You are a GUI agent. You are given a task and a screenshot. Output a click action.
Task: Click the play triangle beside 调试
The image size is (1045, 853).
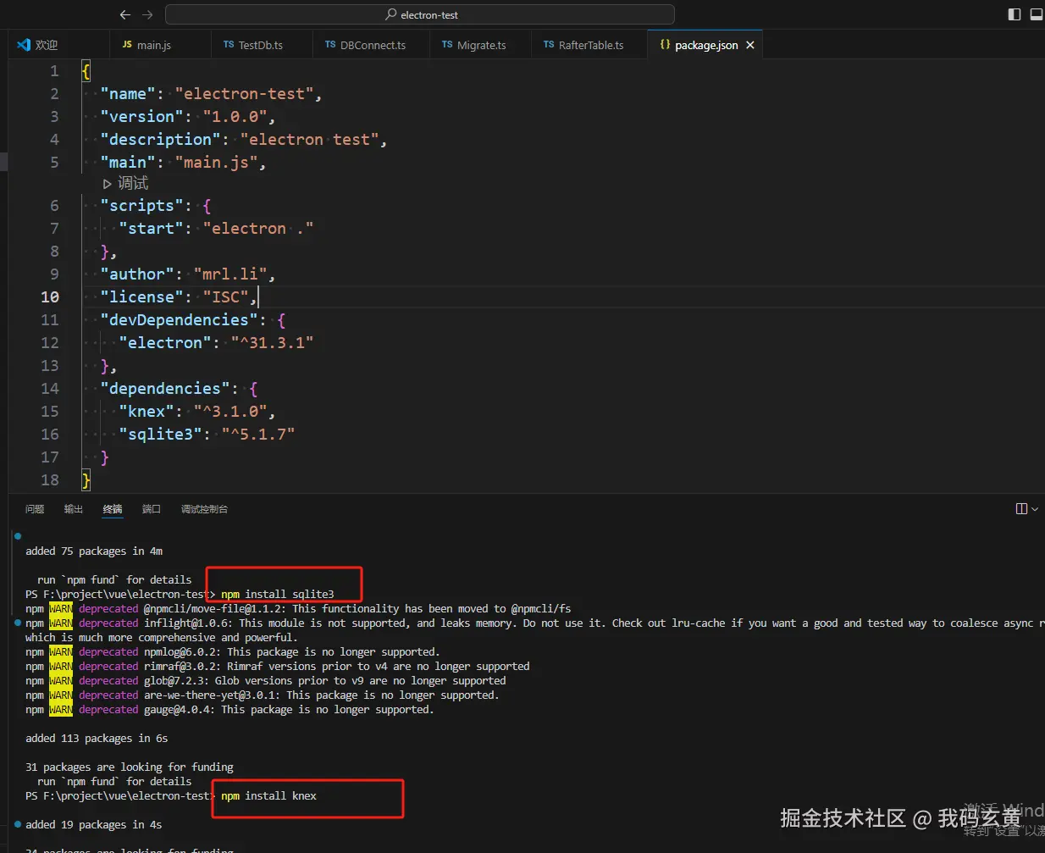coord(108,184)
